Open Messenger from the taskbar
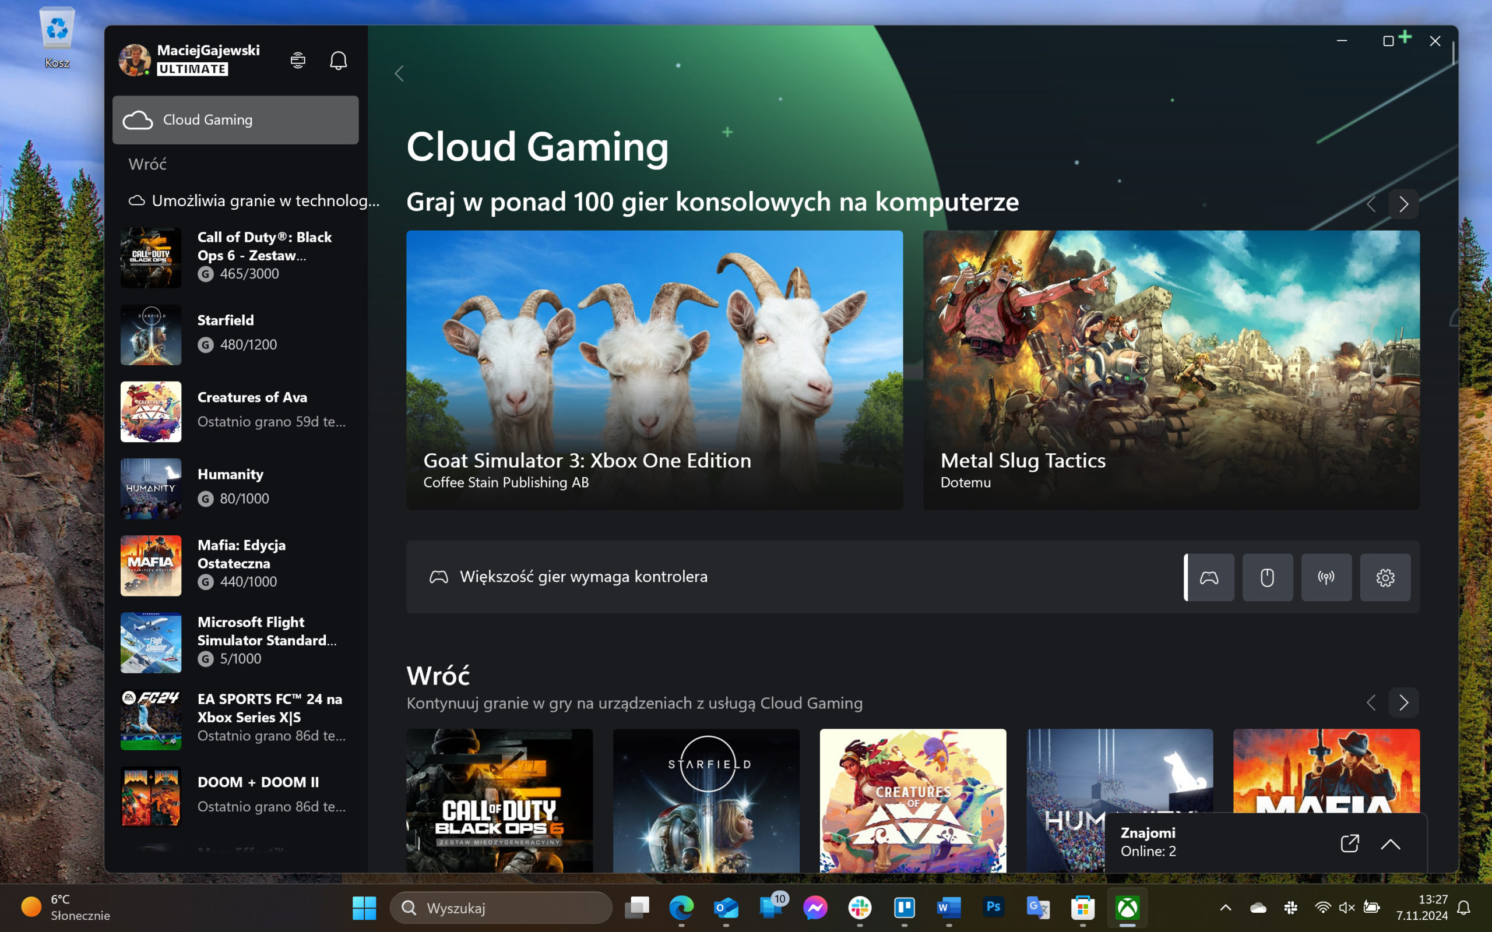1492x932 pixels. tap(815, 908)
